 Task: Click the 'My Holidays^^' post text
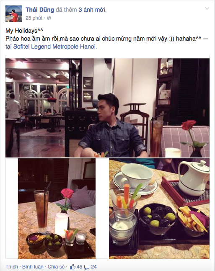pyautogui.click(x=24, y=31)
